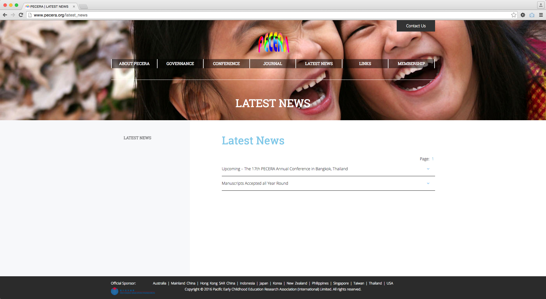
Task: Go to the JOURNAL section
Action: (272, 64)
